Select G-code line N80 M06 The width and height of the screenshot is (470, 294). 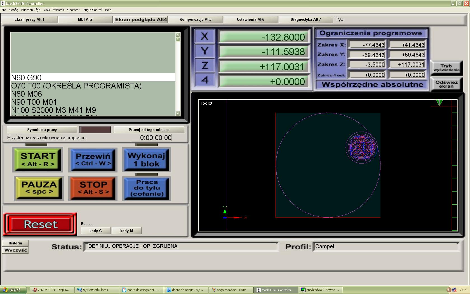pyautogui.click(x=93, y=94)
